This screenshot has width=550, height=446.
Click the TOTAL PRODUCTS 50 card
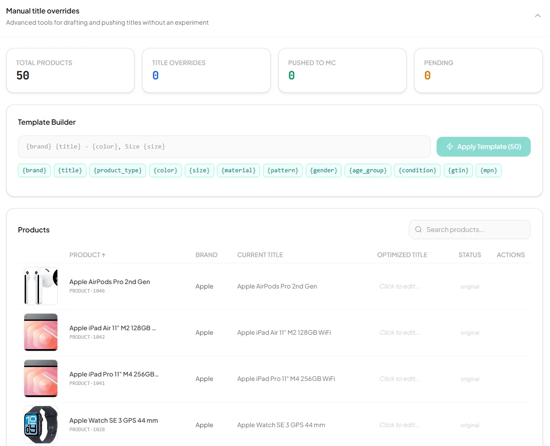70,70
